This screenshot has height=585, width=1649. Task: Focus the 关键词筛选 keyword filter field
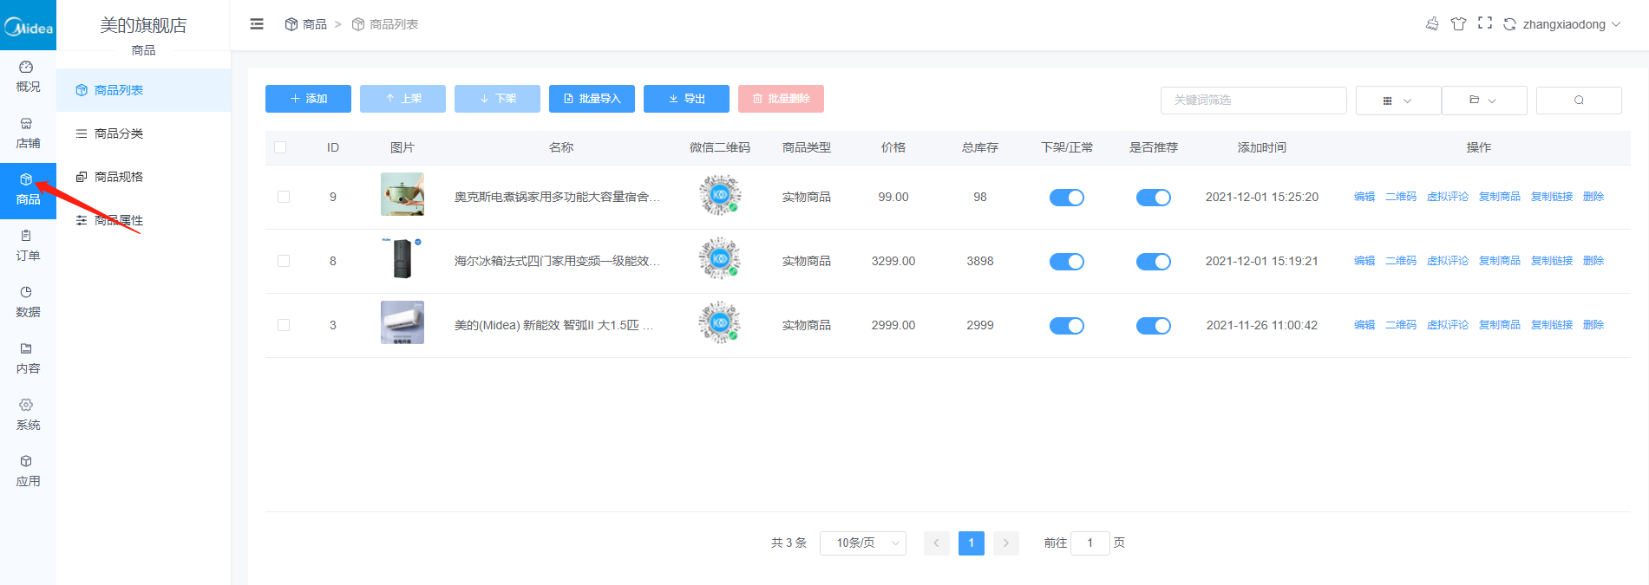pos(1253,101)
